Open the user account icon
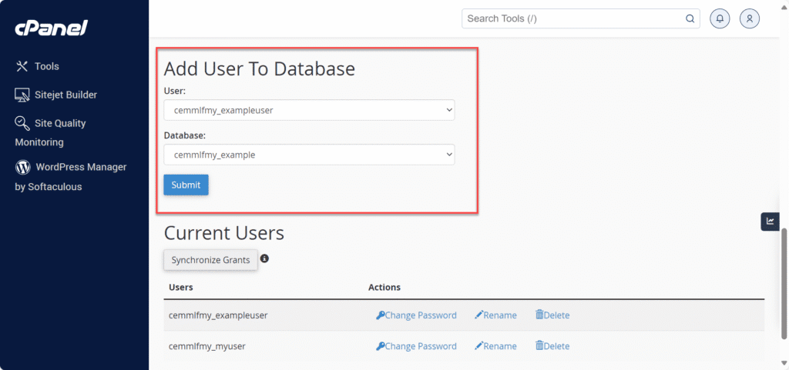The height and width of the screenshot is (370, 789). pos(750,18)
